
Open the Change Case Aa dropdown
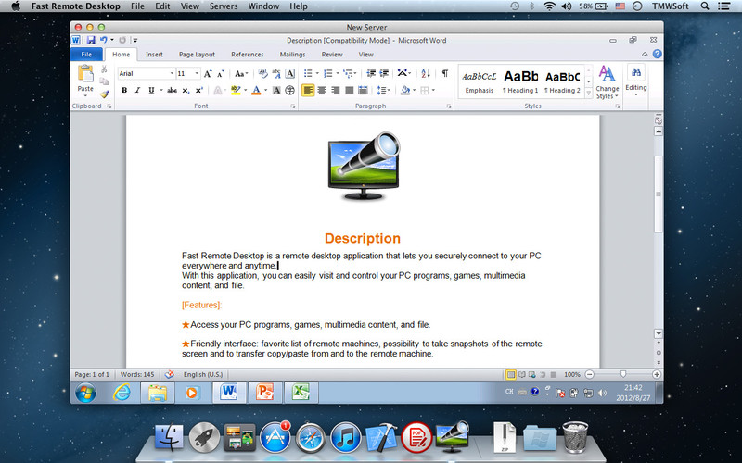(241, 74)
